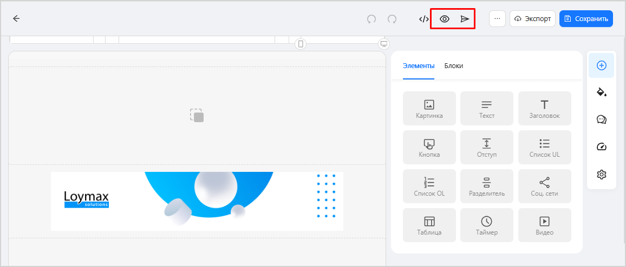This screenshot has height=267, width=626.
Task: Select the Соц. сети element
Action: 545,186
